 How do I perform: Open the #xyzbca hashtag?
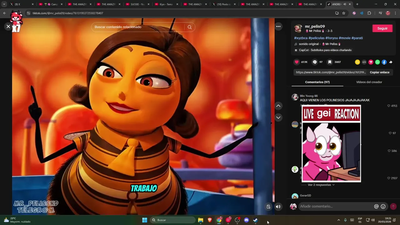tap(301, 38)
